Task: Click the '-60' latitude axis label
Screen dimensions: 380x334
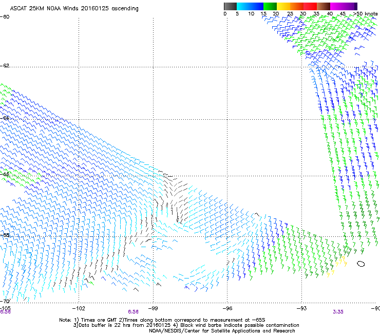Action: [5, 17]
